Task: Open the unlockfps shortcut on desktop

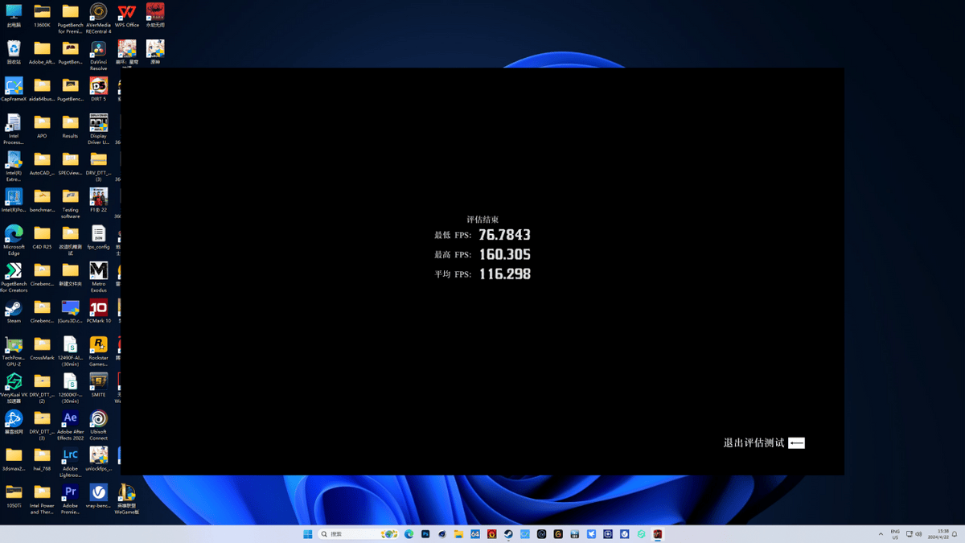Action: tap(98, 459)
